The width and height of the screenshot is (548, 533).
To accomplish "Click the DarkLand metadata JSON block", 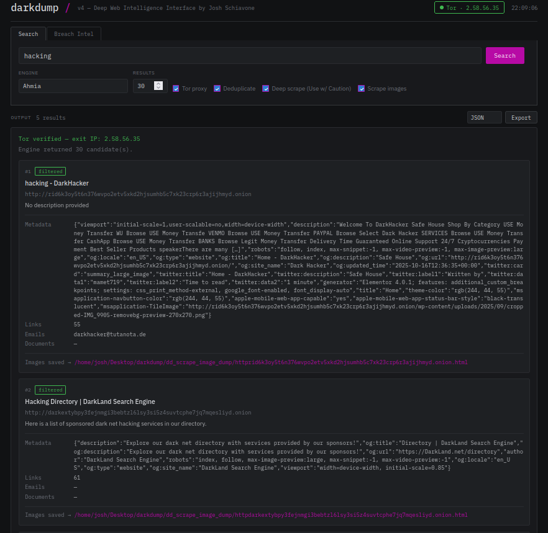I will click(x=298, y=455).
